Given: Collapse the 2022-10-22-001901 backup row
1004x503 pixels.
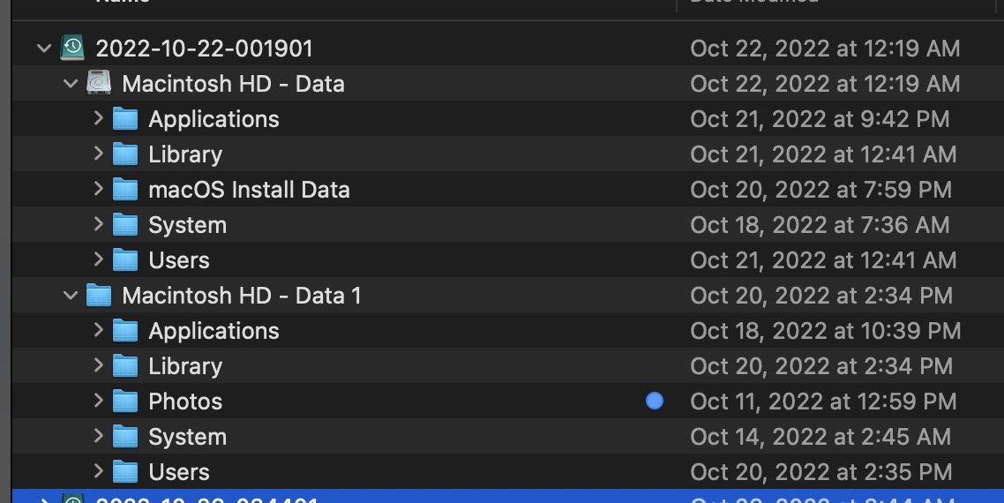Looking at the screenshot, I should tap(44, 49).
